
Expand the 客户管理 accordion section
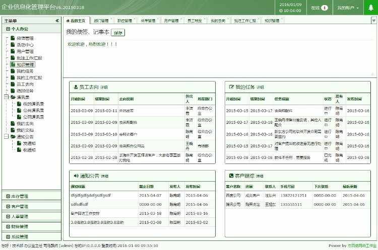click(x=32, y=206)
